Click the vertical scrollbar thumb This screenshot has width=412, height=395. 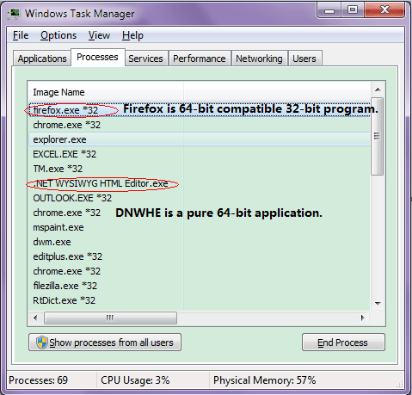(378, 136)
